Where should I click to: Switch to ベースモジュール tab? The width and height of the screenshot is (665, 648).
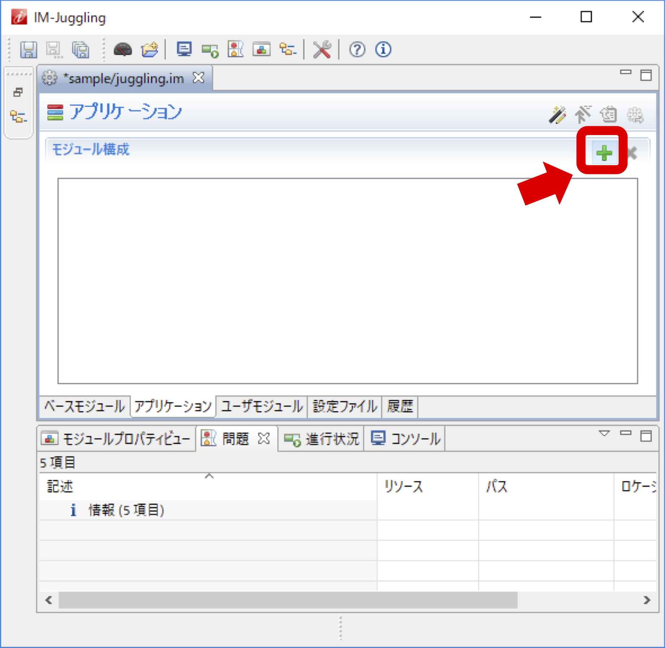85,406
